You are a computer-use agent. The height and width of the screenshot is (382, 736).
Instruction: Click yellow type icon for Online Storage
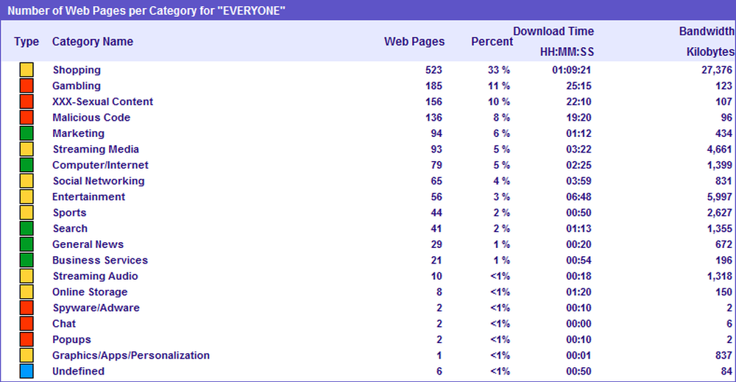tap(26, 291)
